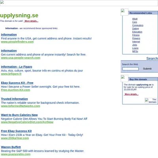Visit www.233kaYear.com link
158x158 pixels.
pos(15,138)
